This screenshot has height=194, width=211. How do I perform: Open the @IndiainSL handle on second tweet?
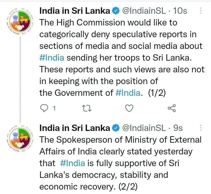(144, 128)
